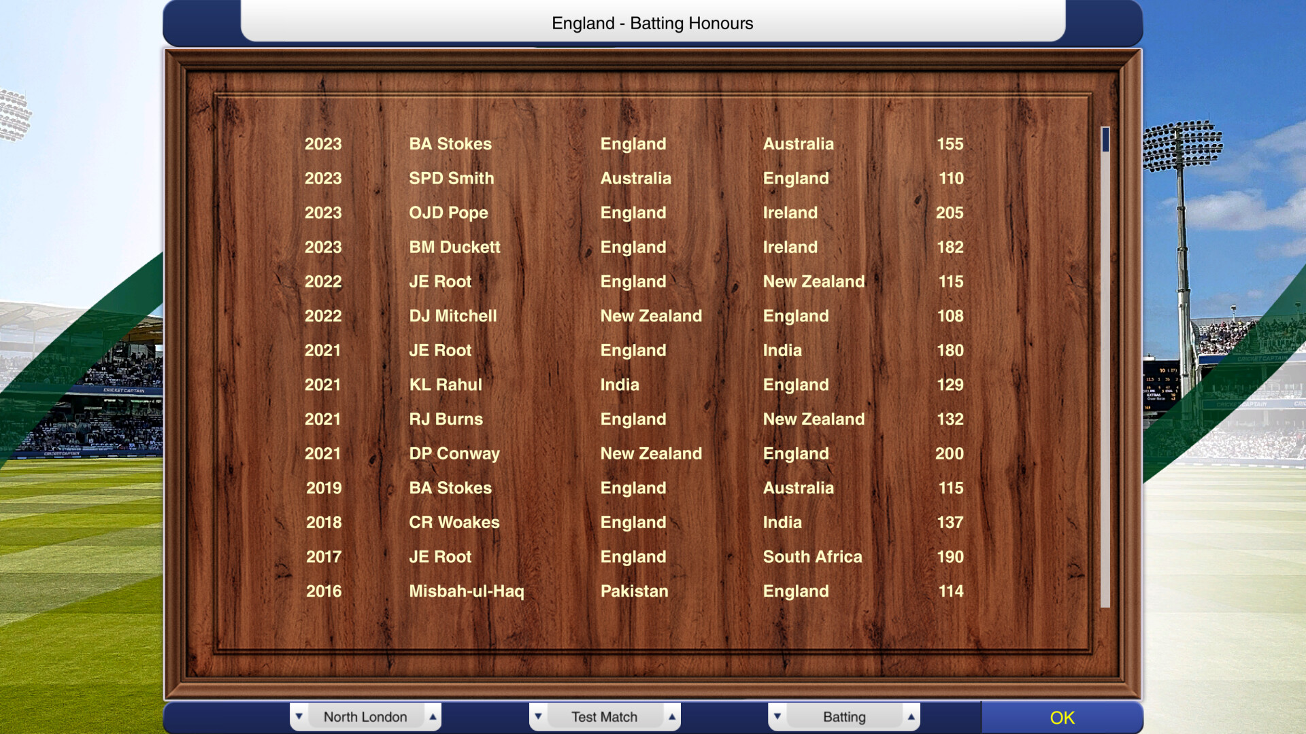This screenshot has width=1306, height=734.
Task: Open the North London venue selector
Action: [x=367, y=716]
